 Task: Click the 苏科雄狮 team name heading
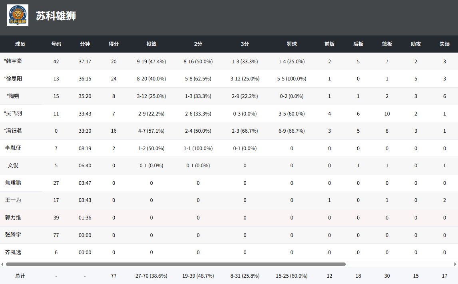[x=56, y=16]
